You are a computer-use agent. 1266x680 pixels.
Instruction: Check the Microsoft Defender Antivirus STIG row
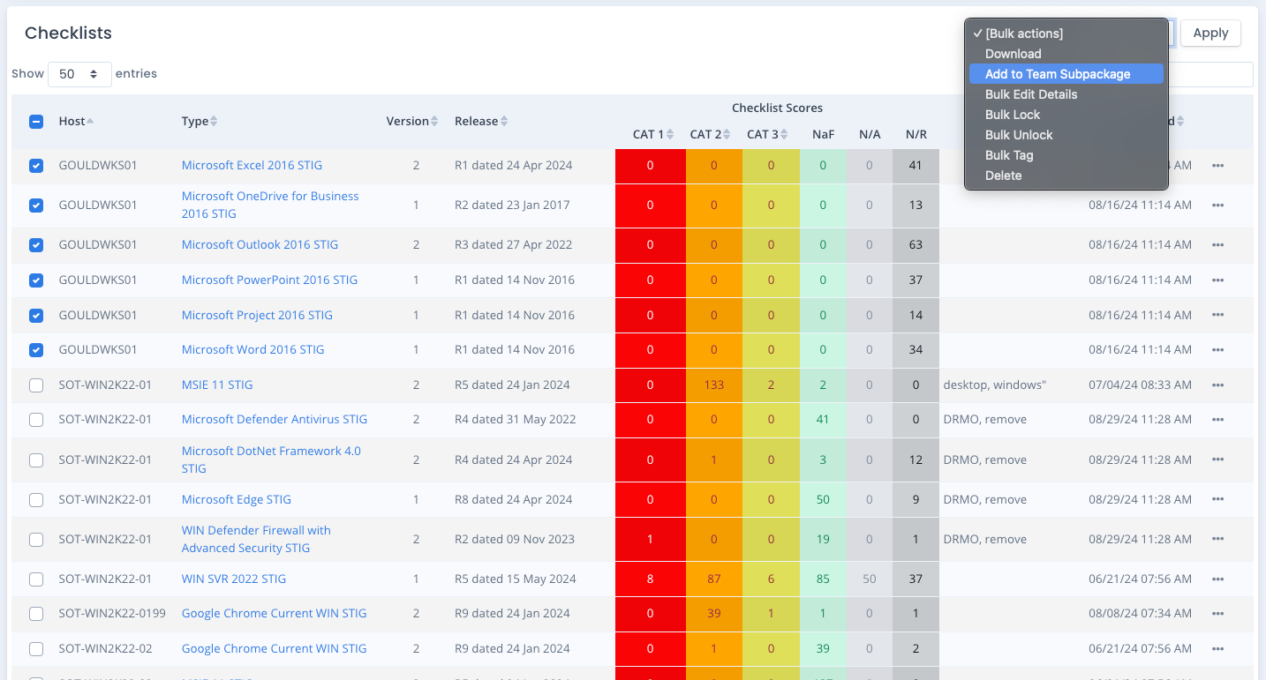(36, 420)
